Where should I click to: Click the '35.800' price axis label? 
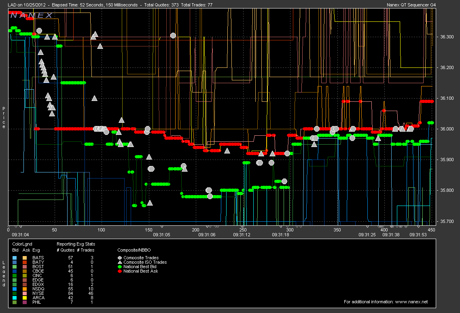tap(447, 191)
